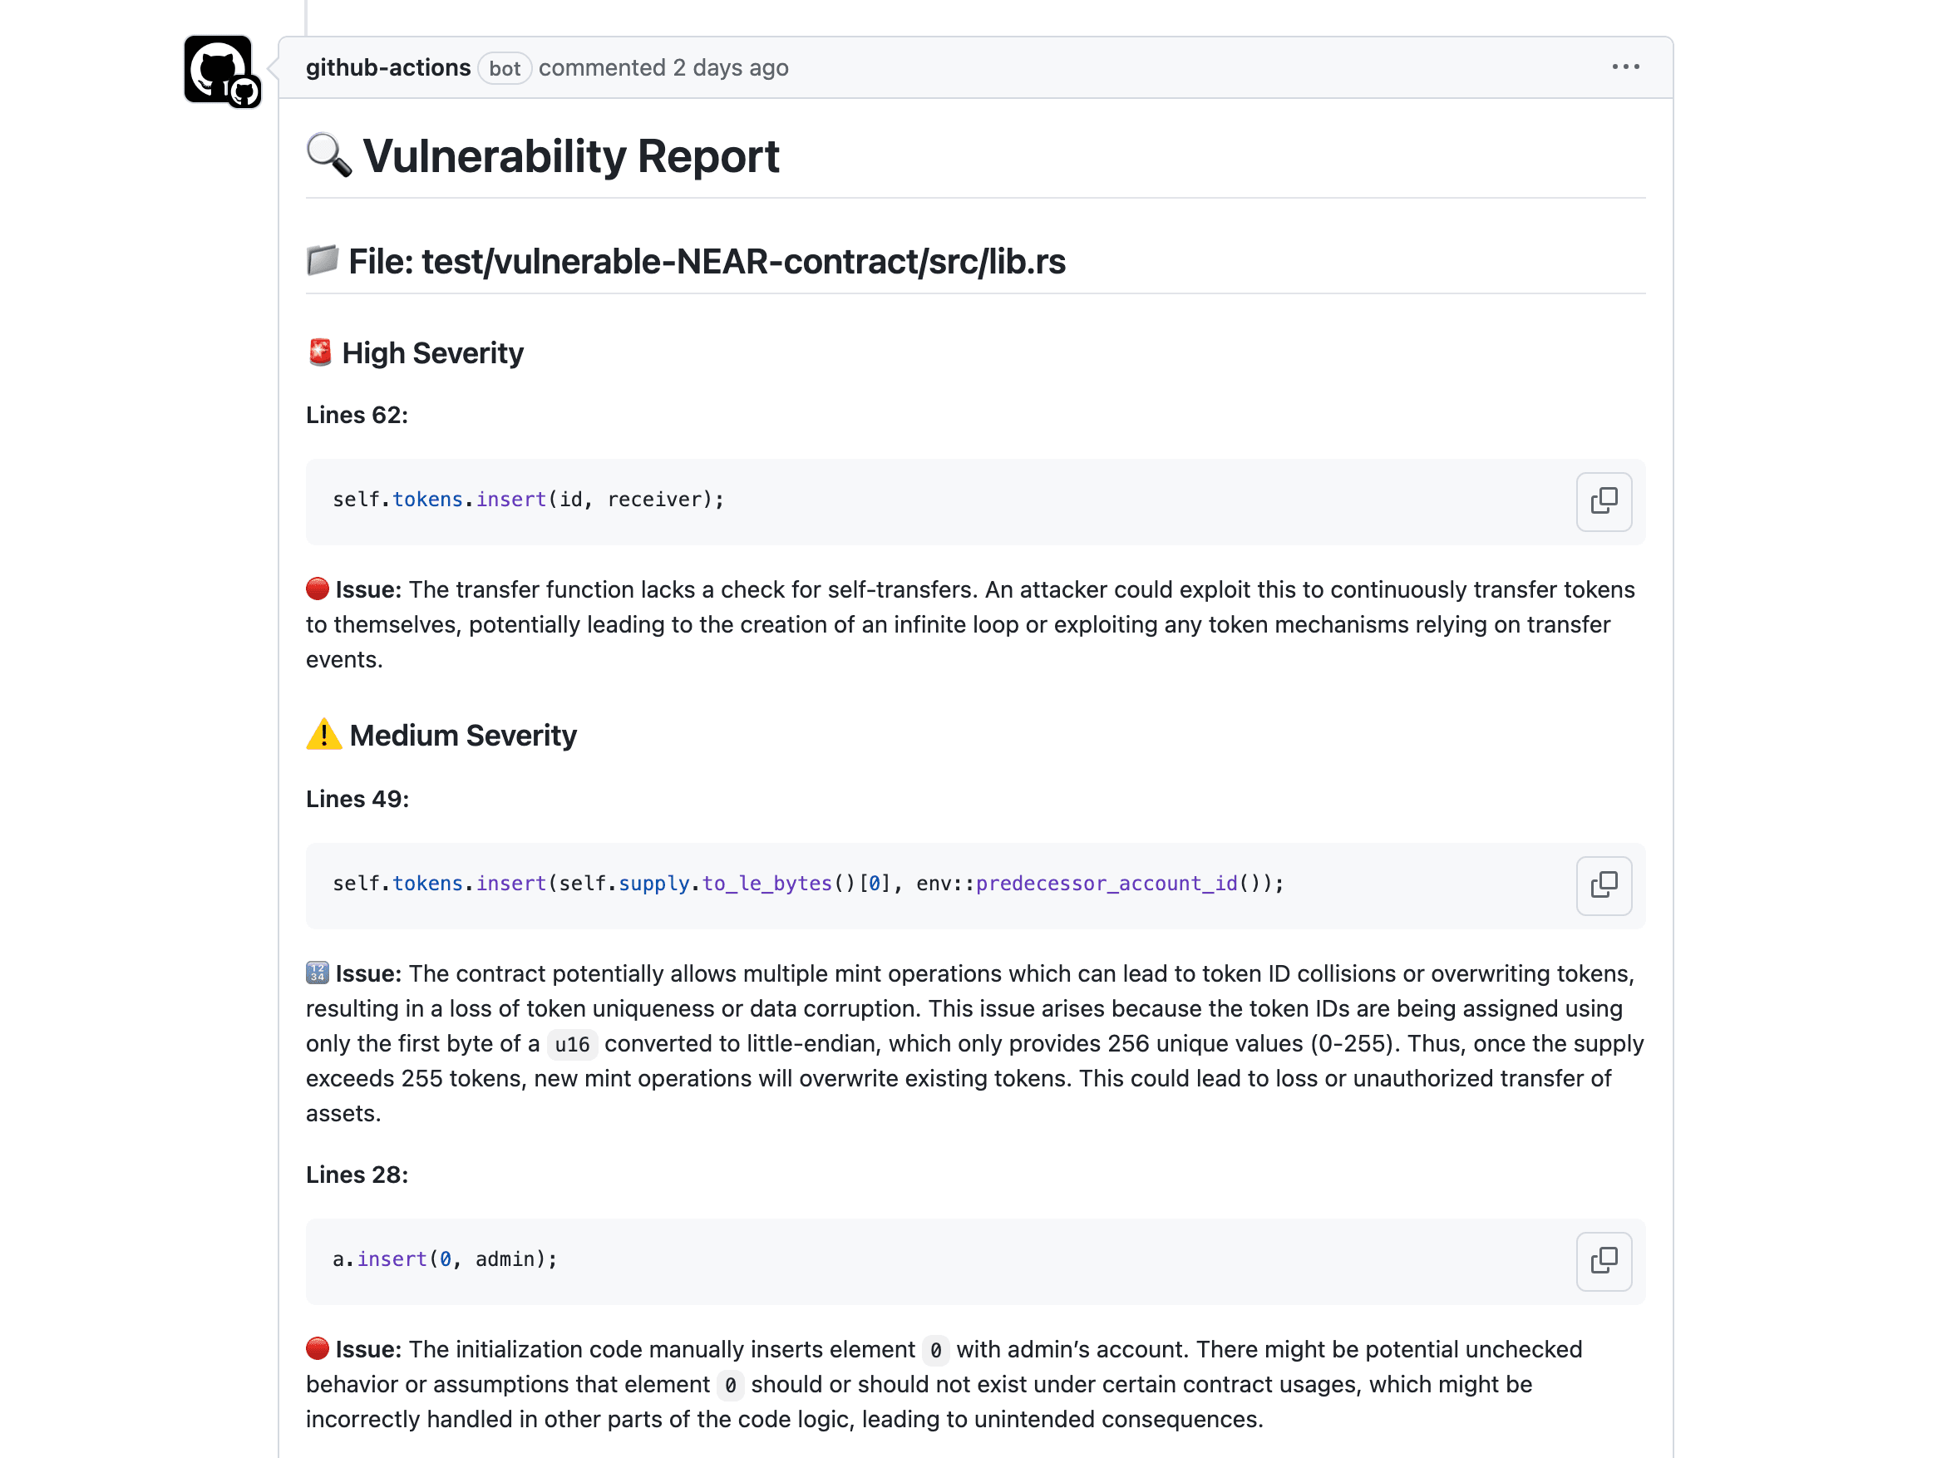Click the inline u16 code span
The width and height of the screenshot is (1942, 1458).
(571, 1044)
